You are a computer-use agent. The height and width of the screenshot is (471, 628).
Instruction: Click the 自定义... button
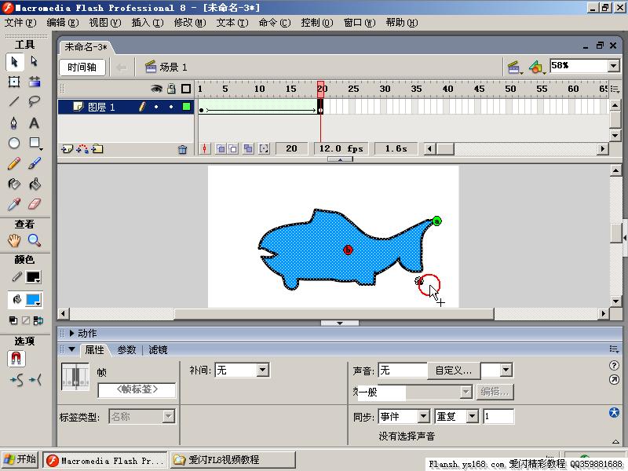(x=454, y=370)
